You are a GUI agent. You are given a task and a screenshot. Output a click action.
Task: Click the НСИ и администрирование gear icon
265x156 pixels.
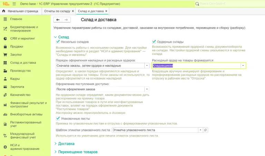(x=5, y=147)
